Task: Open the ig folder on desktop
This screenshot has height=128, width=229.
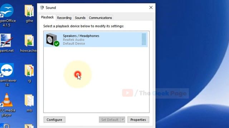Action: pyautogui.click(x=29, y=73)
